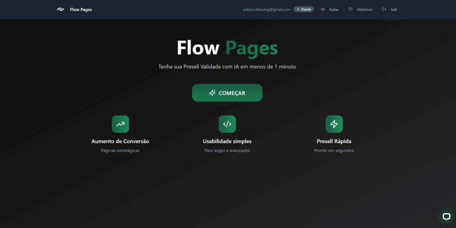The height and width of the screenshot is (228, 456).
Task: Click the Tenha sua Presell Validada subtitle
Action: (227, 67)
